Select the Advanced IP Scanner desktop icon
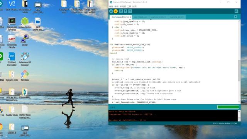247x139 pixels. point(25,59)
